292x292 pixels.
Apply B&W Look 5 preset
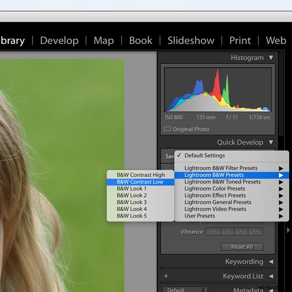[x=141, y=216]
